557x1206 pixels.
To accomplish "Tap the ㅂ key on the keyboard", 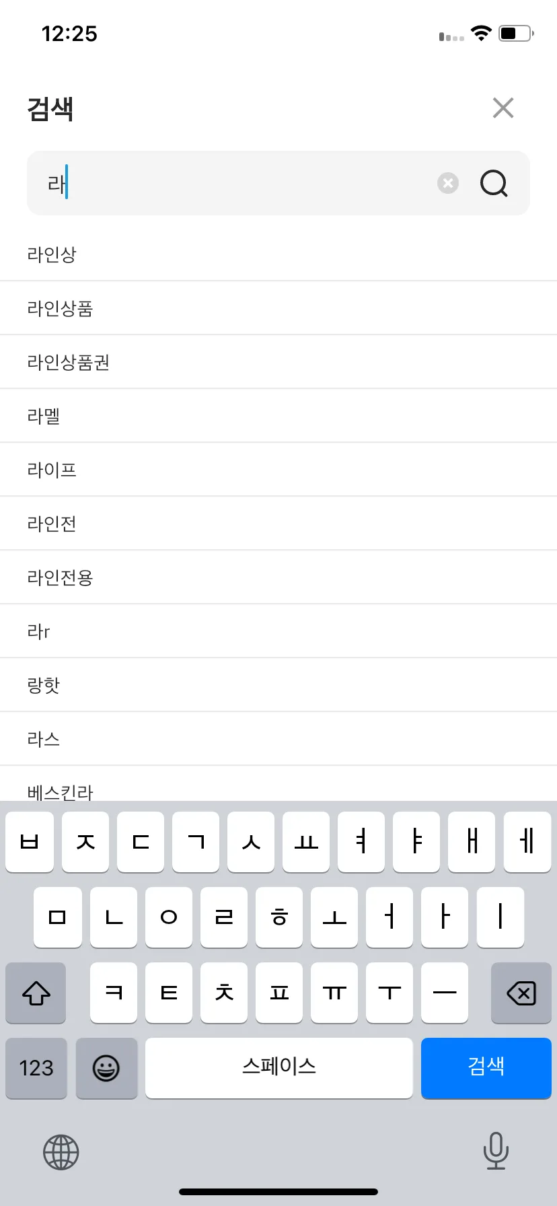I will pos(30,842).
